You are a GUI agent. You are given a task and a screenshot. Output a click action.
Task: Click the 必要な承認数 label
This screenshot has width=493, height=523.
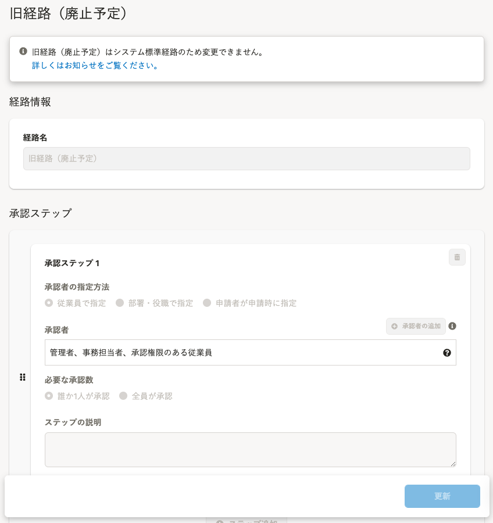[x=69, y=380]
